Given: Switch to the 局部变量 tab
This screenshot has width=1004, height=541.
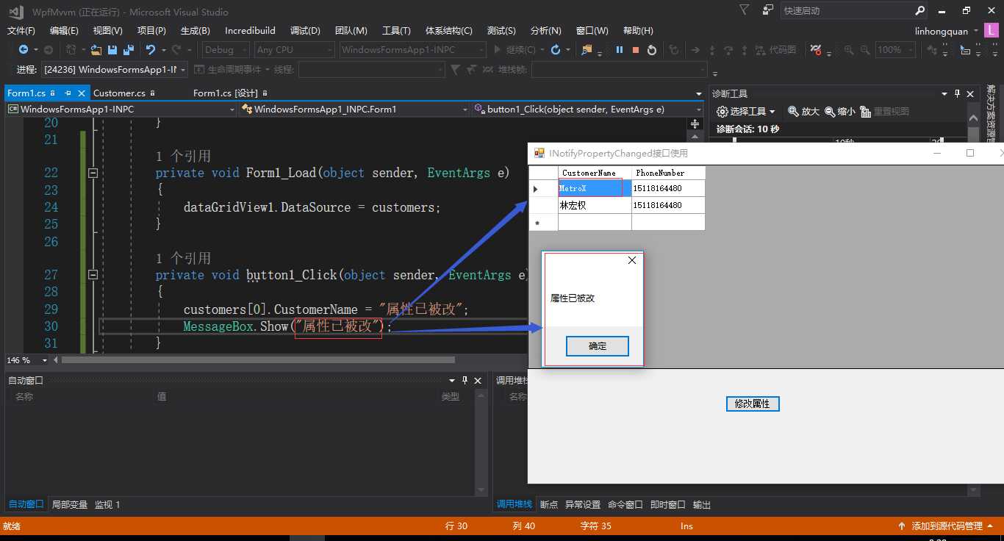Looking at the screenshot, I should tap(70, 504).
